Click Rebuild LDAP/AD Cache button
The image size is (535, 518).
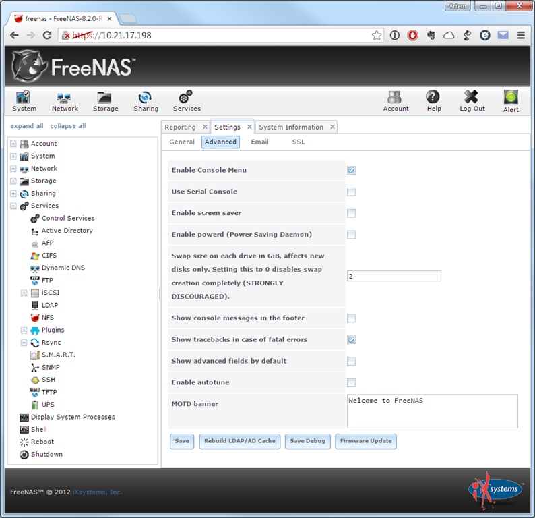point(239,441)
